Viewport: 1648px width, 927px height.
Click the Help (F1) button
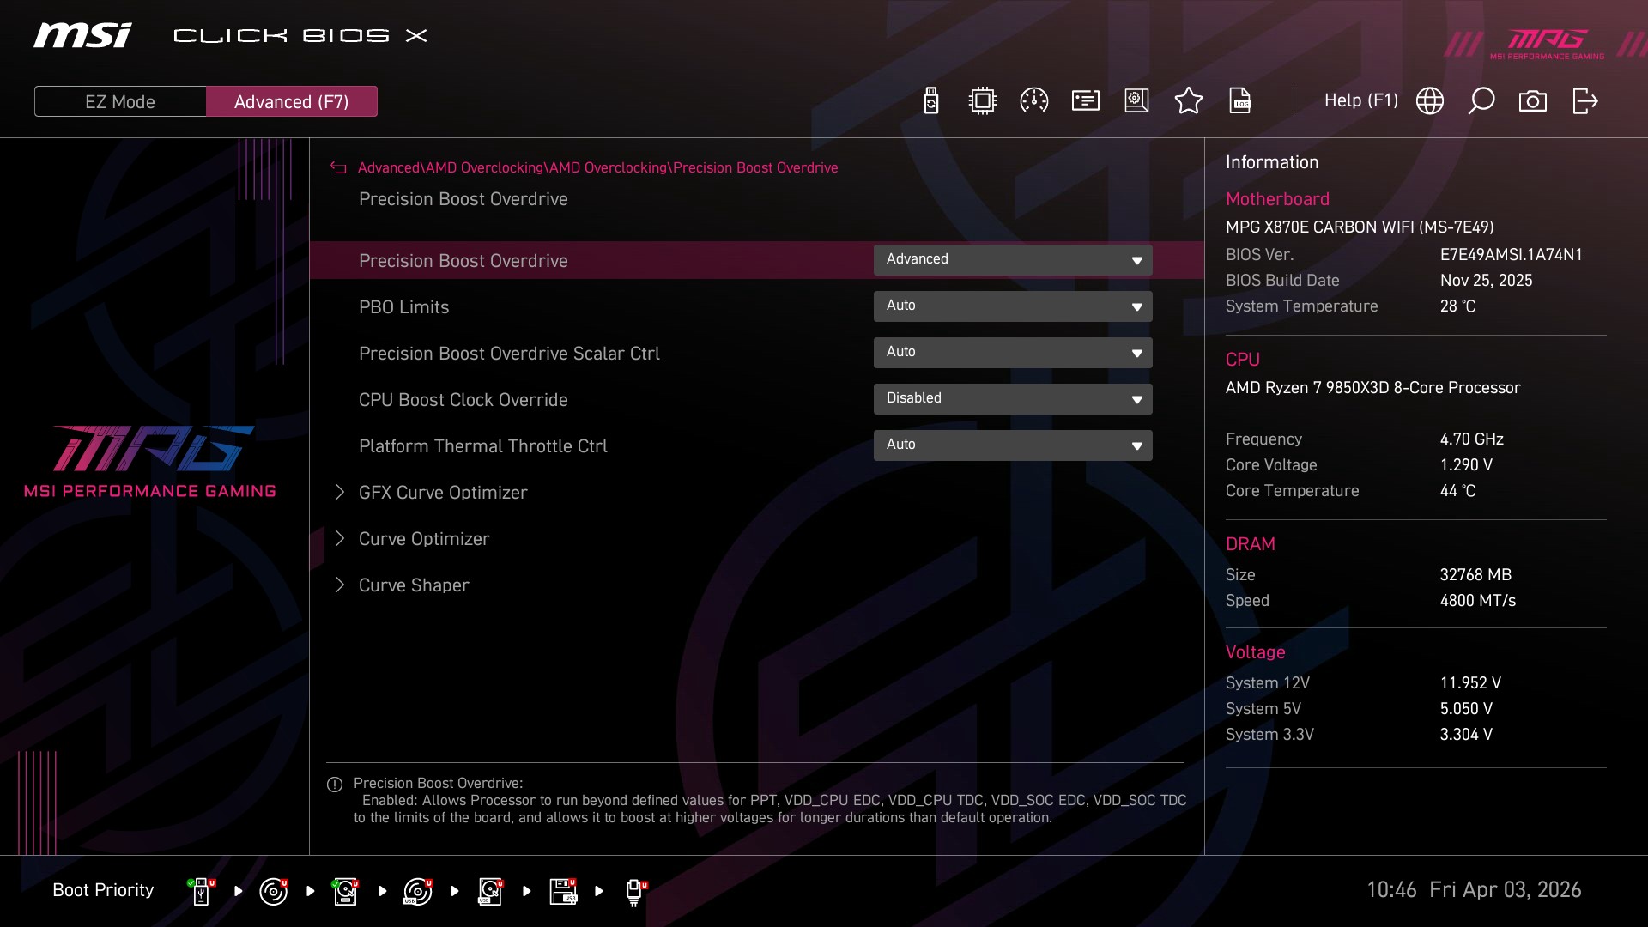tap(1360, 101)
